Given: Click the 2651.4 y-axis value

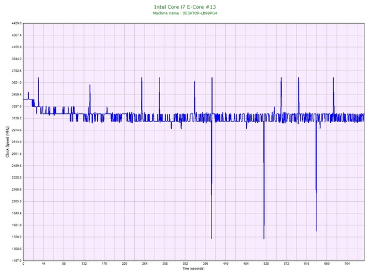Looking at the screenshot, I should (x=17, y=154).
